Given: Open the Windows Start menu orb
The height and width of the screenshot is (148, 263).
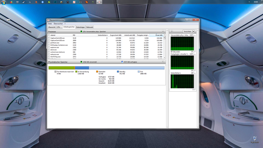Looking at the screenshot, I should (x=3, y=2).
